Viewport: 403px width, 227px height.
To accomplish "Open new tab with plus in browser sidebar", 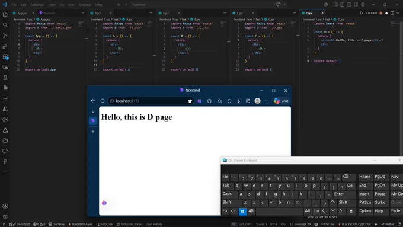I will tap(93, 132).
